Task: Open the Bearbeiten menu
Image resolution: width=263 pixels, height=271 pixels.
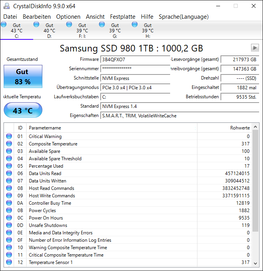Action: click(37, 17)
